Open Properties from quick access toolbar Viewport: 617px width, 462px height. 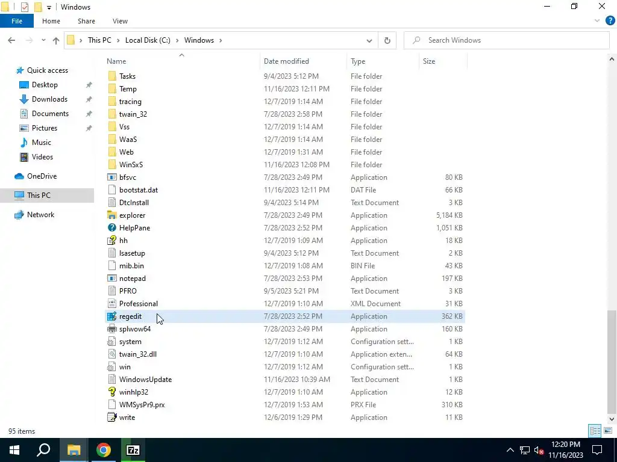(24, 7)
